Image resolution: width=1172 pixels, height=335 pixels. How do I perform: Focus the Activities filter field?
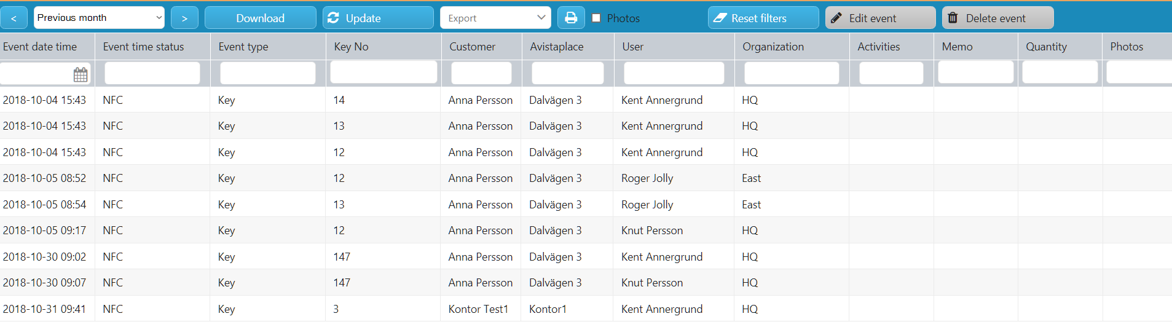point(891,73)
